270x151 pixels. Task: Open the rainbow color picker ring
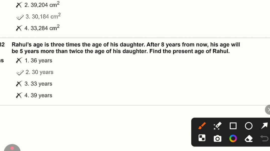coord(233,138)
